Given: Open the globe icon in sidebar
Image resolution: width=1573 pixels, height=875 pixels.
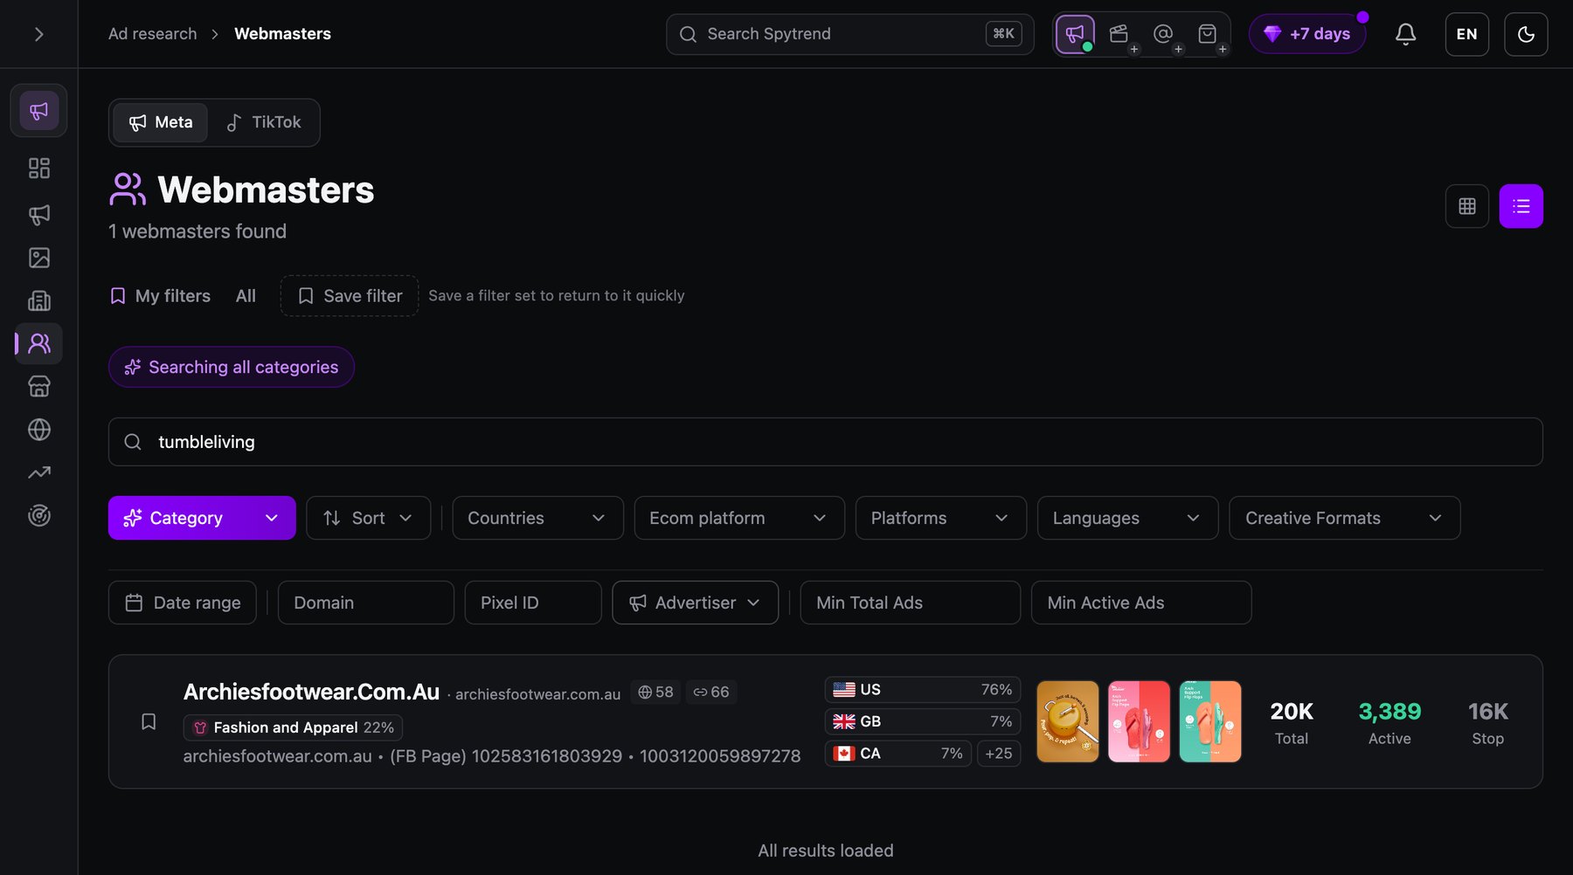Looking at the screenshot, I should (x=38, y=430).
